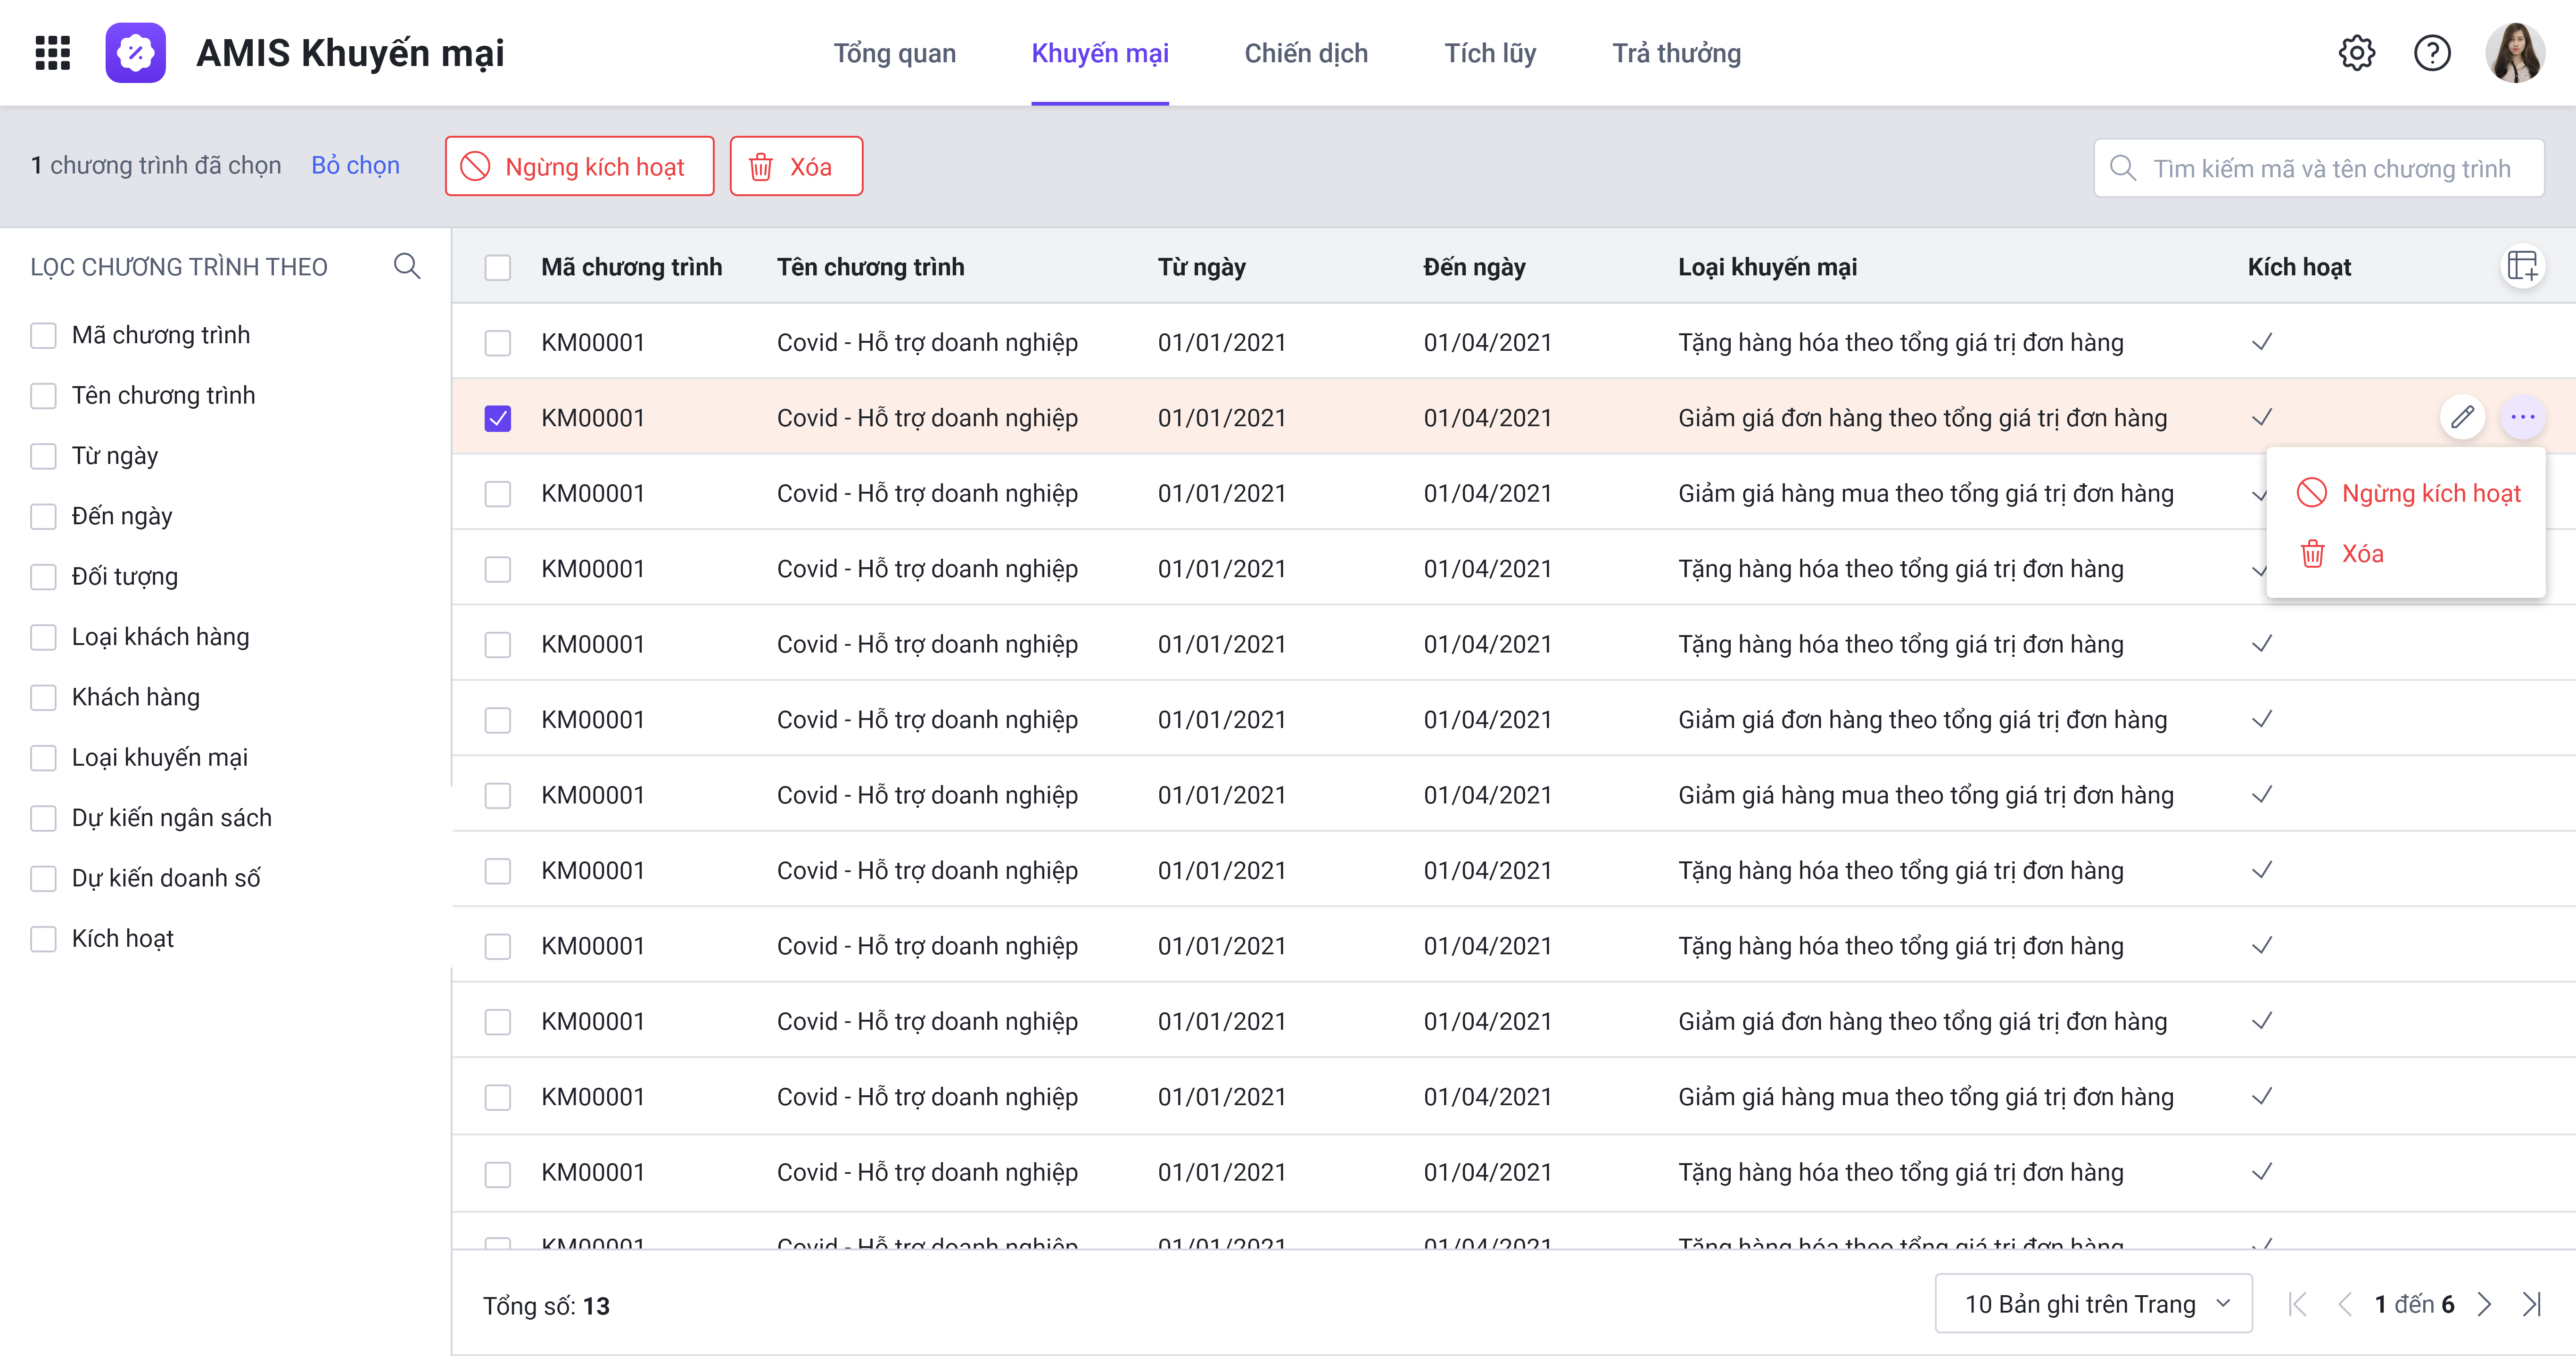Open the user profile avatar
Viewport: 2576px width, 1356px height.
point(2515,53)
